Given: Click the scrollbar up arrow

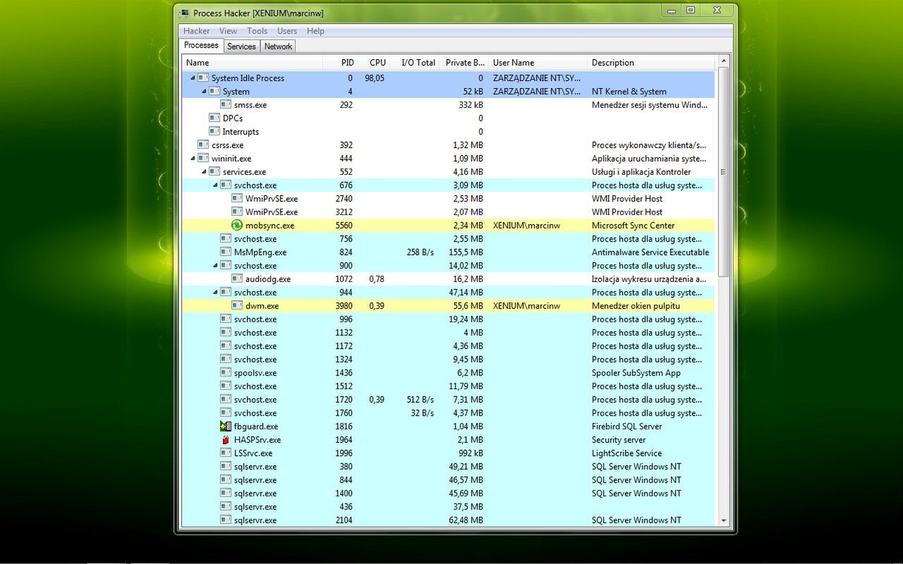Looking at the screenshot, I should click(x=723, y=62).
